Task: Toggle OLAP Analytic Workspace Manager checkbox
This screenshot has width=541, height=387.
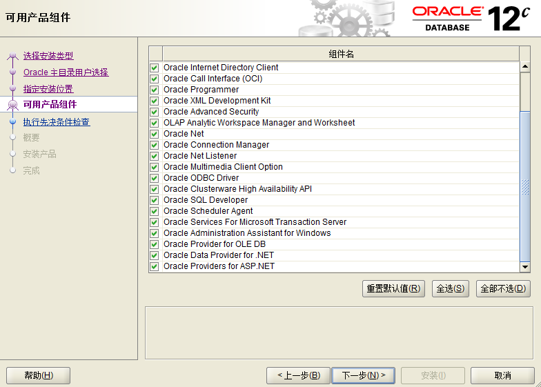Action: tap(155, 123)
